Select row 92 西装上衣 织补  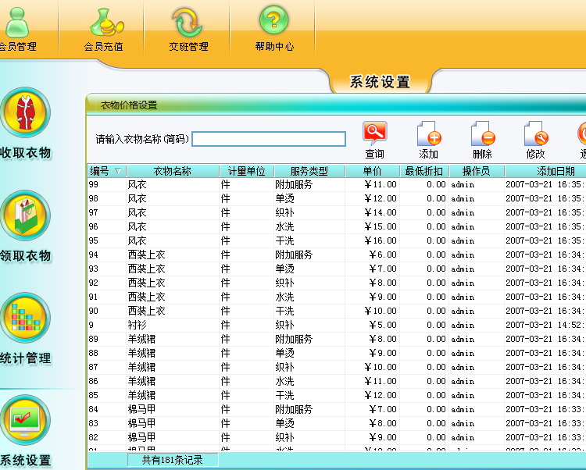click(x=336, y=283)
